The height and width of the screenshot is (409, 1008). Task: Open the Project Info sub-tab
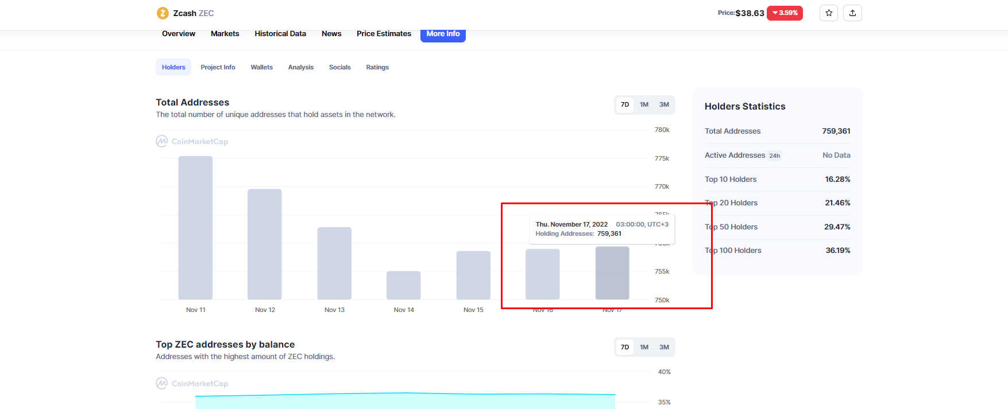pyautogui.click(x=218, y=67)
